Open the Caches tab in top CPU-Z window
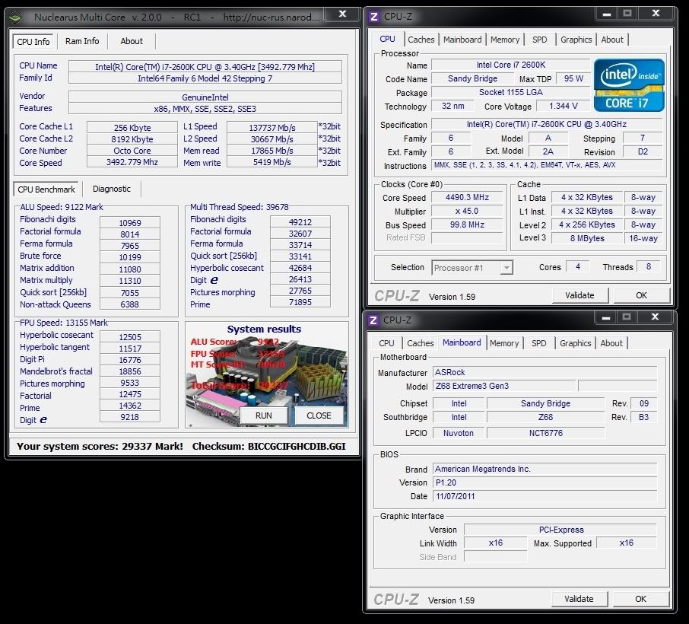The height and width of the screenshot is (624, 689). [421, 40]
